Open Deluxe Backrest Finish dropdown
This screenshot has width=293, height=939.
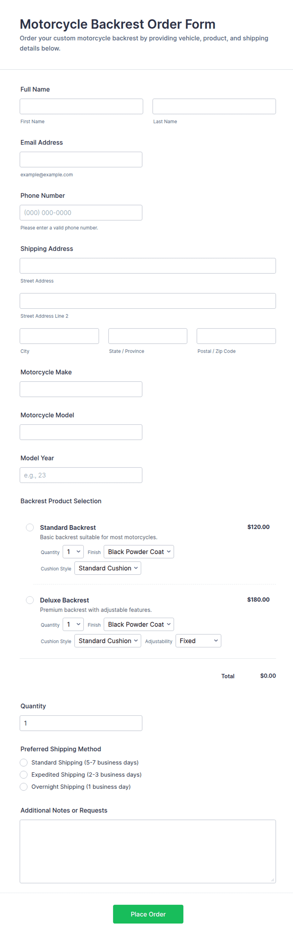[x=139, y=624]
